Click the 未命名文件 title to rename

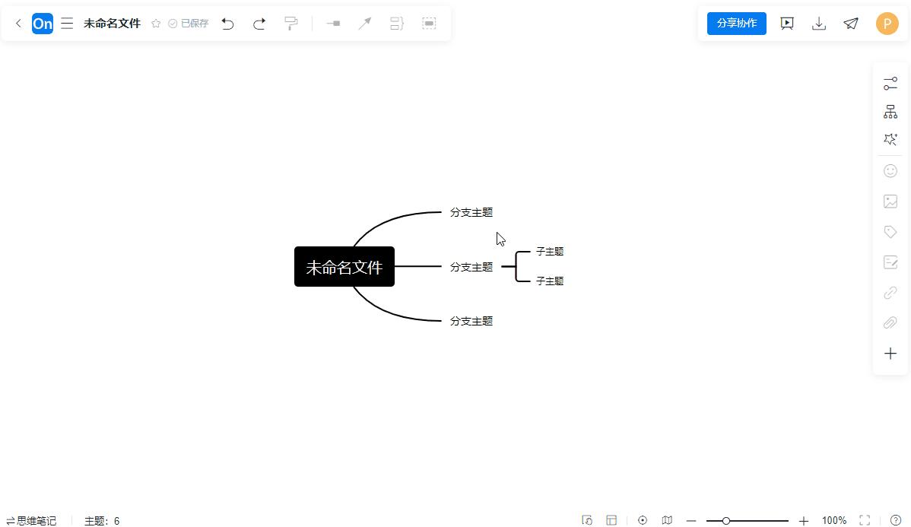point(112,24)
